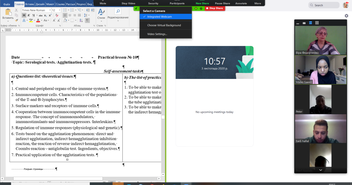The width and height of the screenshot is (352, 185).
Task: Click Stop Video in Zoom toolbar
Action: [x=128, y=3]
